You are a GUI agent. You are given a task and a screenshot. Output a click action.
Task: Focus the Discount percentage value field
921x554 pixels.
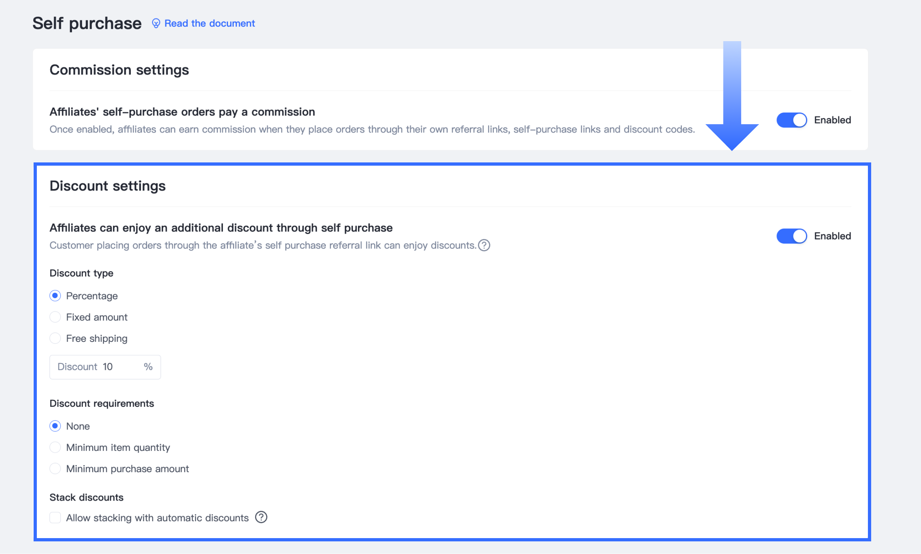pos(120,367)
